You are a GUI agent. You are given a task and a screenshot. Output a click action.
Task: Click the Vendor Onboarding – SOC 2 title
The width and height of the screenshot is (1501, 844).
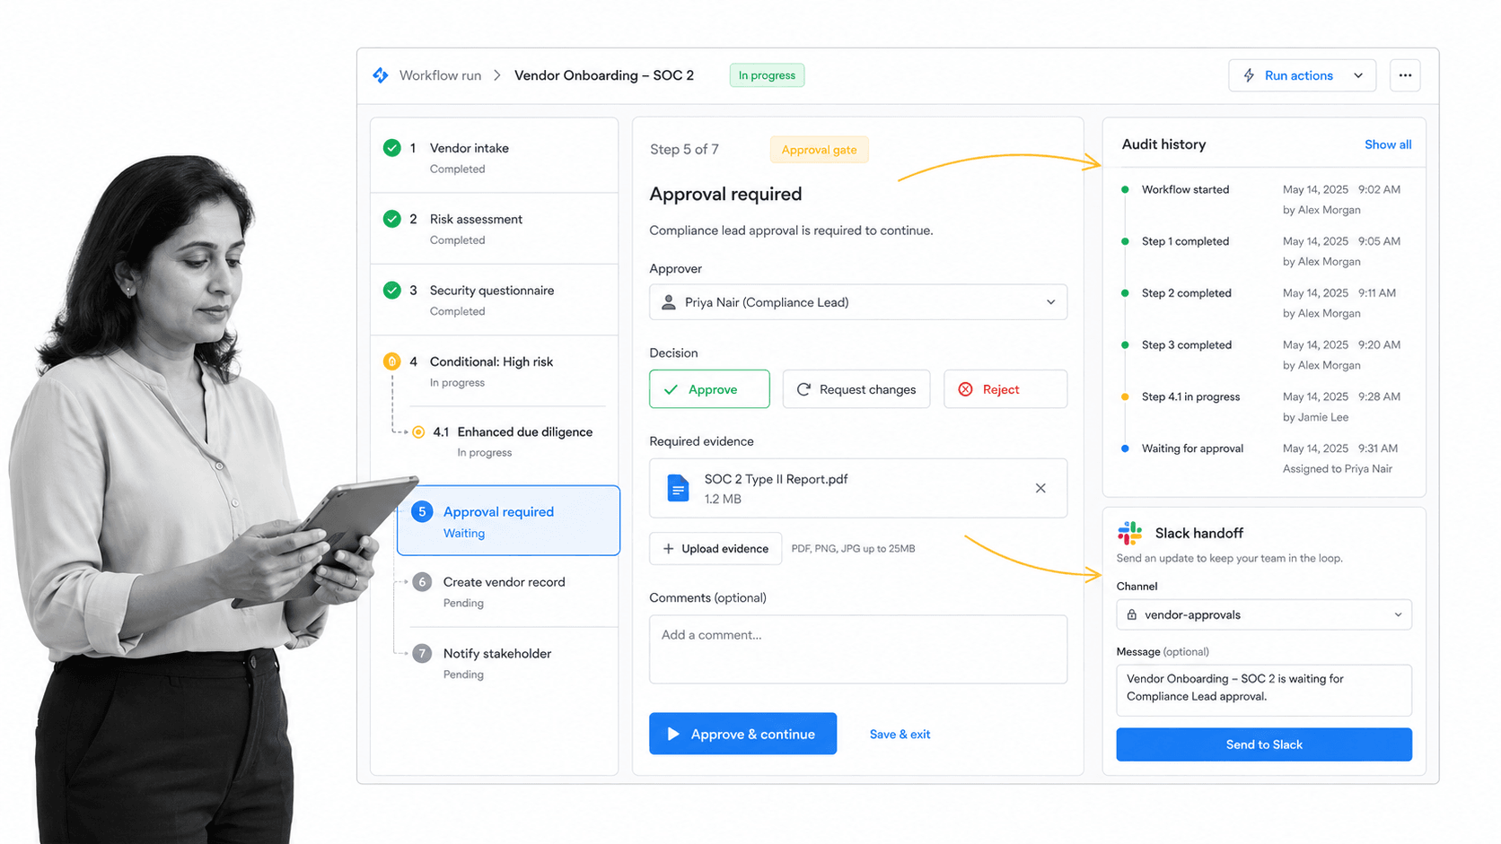point(604,75)
